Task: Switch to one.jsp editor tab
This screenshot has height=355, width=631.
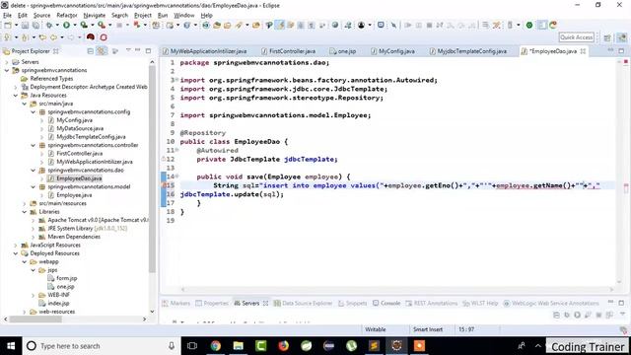Action: pos(343,51)
